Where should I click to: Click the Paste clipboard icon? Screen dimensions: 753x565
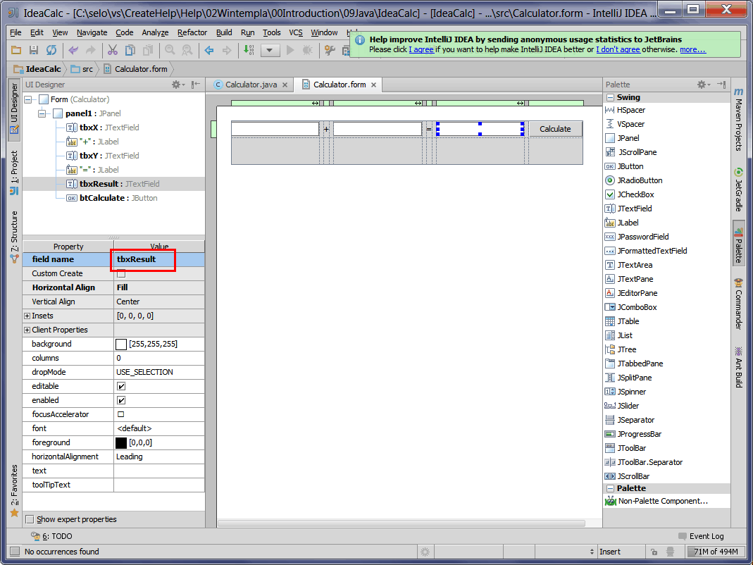(x=148, y=50)
